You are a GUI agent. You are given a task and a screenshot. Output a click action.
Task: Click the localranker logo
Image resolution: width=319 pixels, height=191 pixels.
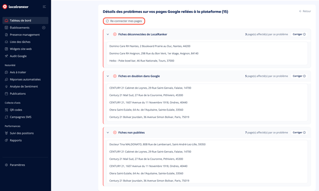point(15,7)
